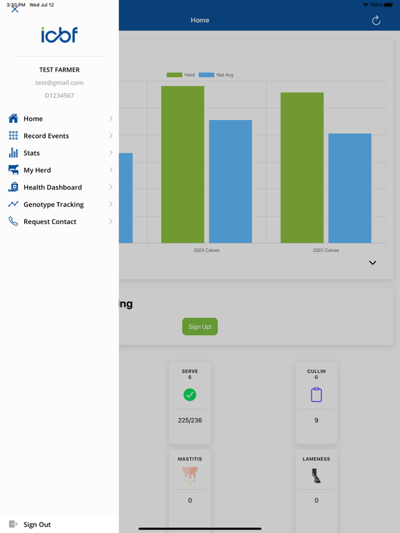Select My Herd menu item
The height and width of the screenshot is (533, 400).
pyautogui.click(x=60, y=169)
